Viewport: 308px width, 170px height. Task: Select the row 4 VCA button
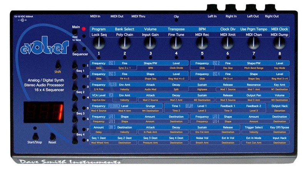75,98
